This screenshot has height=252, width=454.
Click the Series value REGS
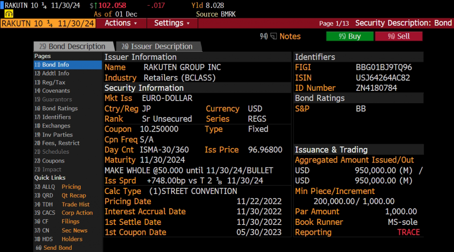(x=257, y=119)
